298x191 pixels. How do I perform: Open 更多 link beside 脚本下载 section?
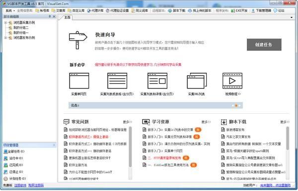coord(285,122)
